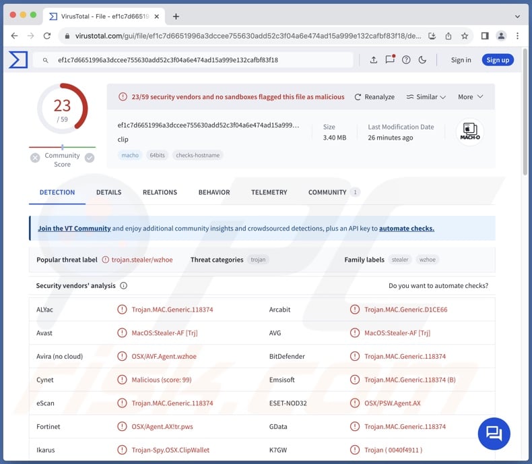Click the Avast MacOS:Stealer-AF [Trj] result
532x464 pixels.
click(x=164, y=333)
